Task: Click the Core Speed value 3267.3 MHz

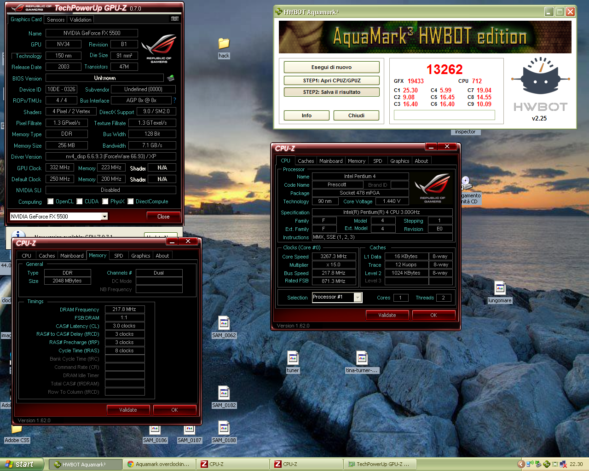Action: [x=334, y=257]
